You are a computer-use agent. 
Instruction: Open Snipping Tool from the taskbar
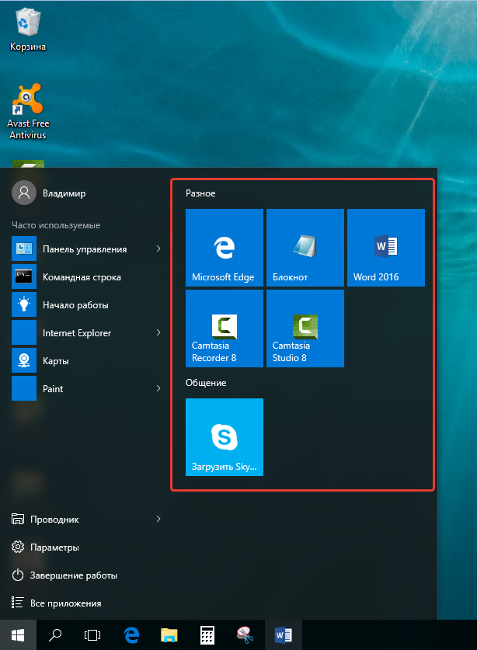(x=245, y=634)
